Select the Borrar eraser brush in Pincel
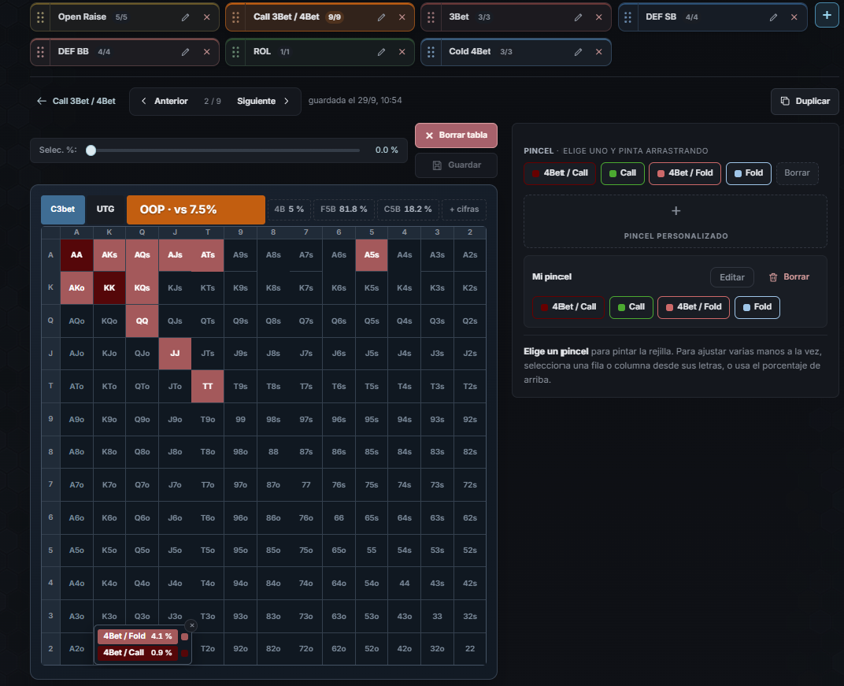The height and width of the screenshot is (686, 844). (x=797, y=173)
